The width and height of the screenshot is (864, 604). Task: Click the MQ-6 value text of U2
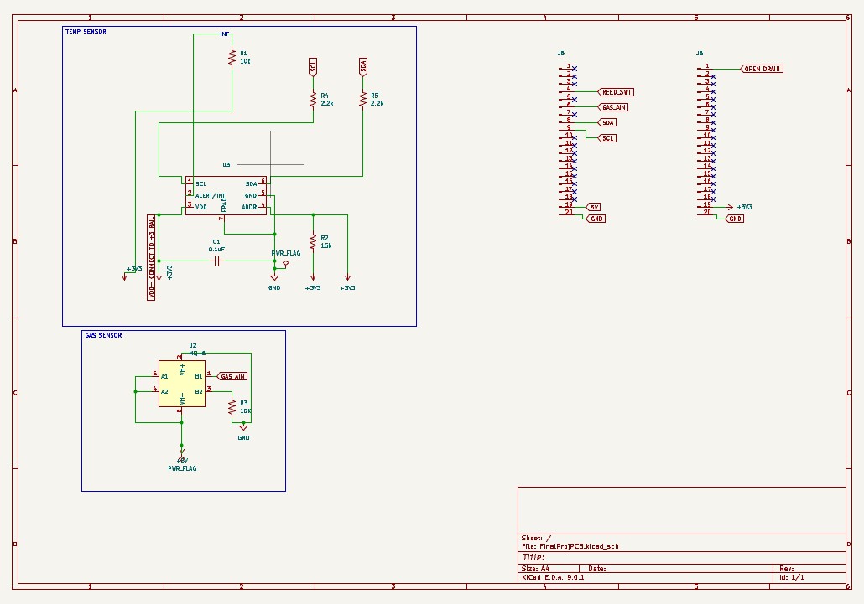click(197, 354)
